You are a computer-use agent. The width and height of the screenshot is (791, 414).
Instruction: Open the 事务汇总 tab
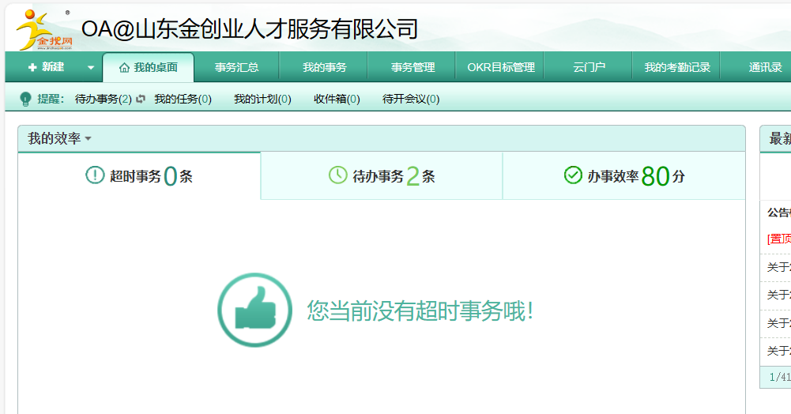236,67
